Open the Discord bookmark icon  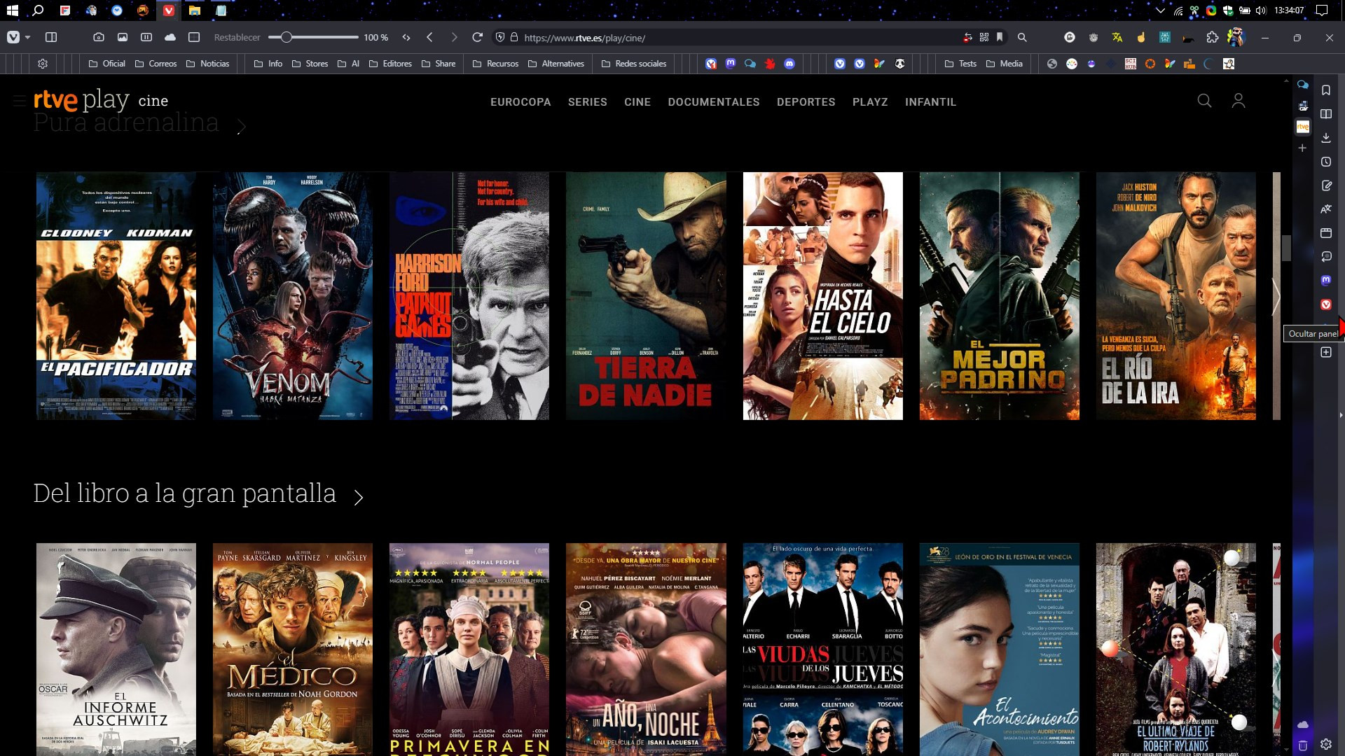pyautogui.click(x=789, y=64)
